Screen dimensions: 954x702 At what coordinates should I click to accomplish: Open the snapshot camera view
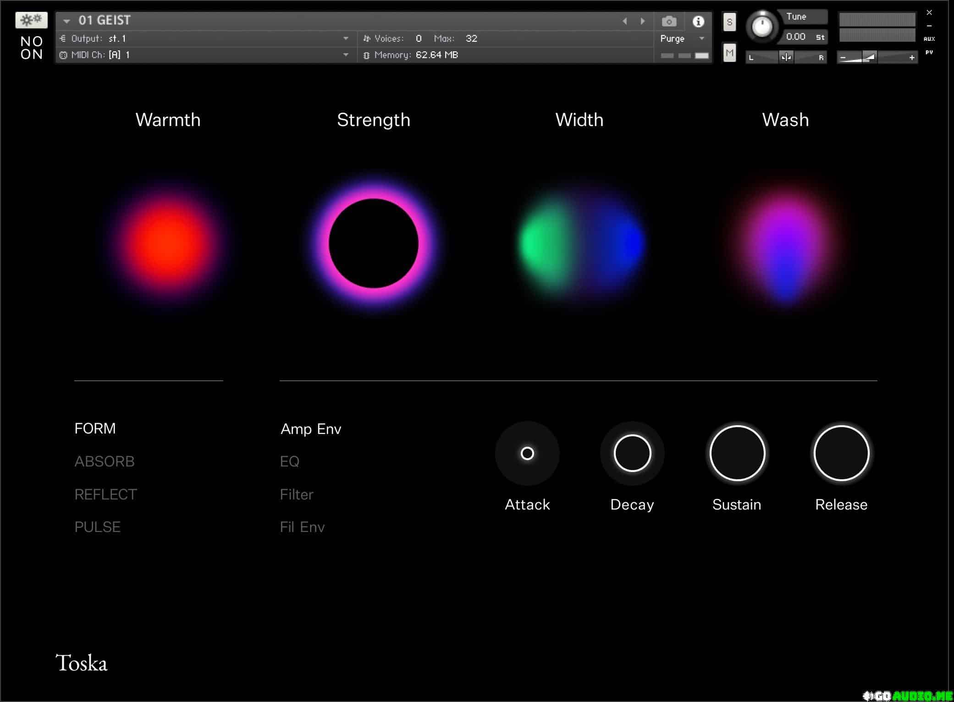(669, 21)
